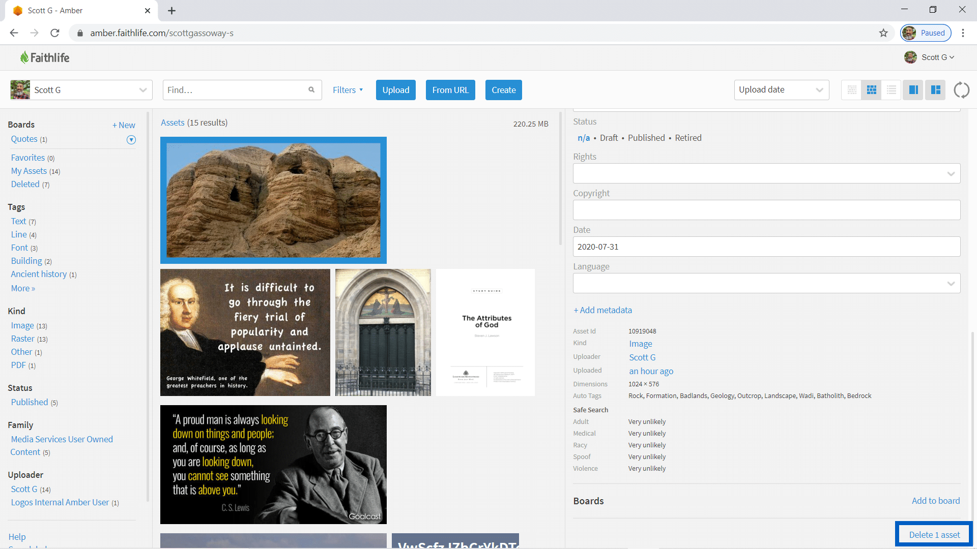977x549 pixels.
Task: Open the Rights dropdown
Action: point(766,173)
